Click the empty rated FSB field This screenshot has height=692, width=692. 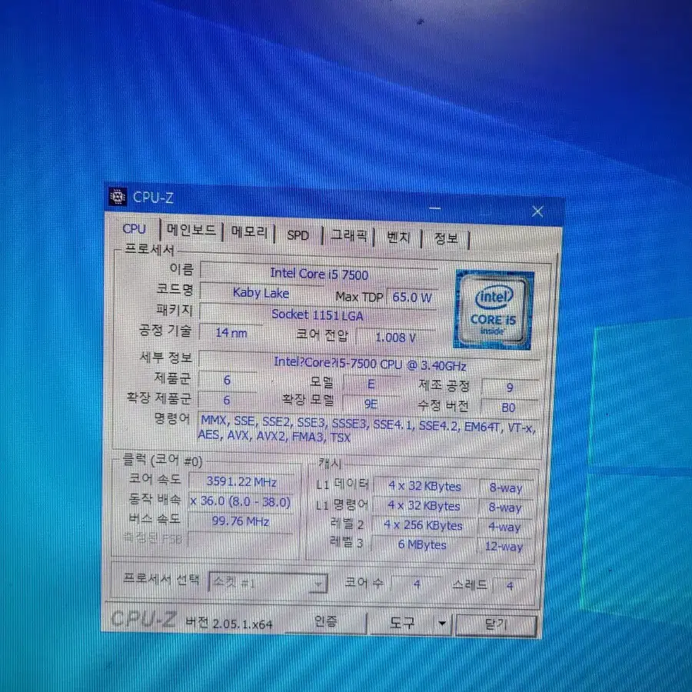click(241, 541)
